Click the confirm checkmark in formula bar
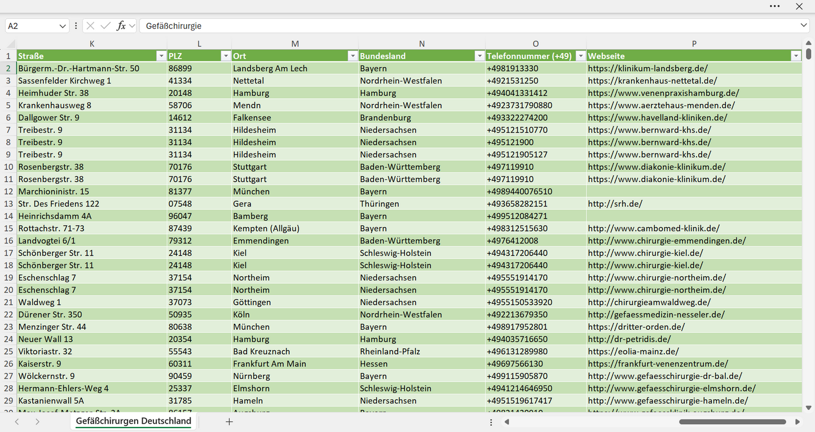 click(105, 26)
